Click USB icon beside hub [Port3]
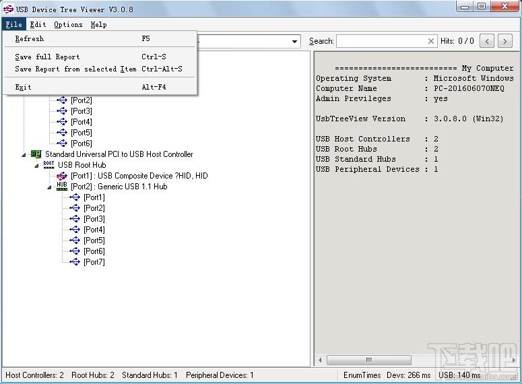Viewport: 522px width, 384px height. tap(75, 219)
